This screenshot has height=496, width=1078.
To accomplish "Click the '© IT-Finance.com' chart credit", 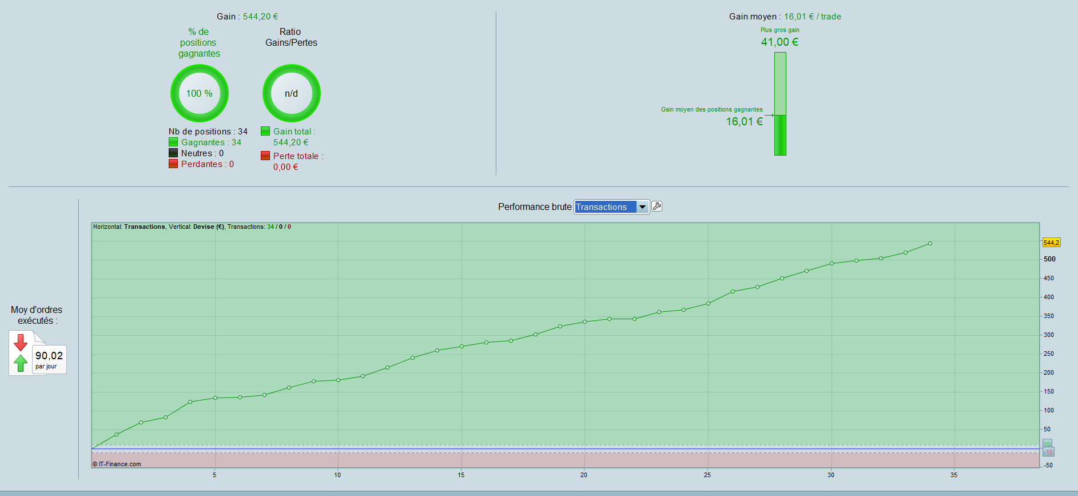I will 117,464.
